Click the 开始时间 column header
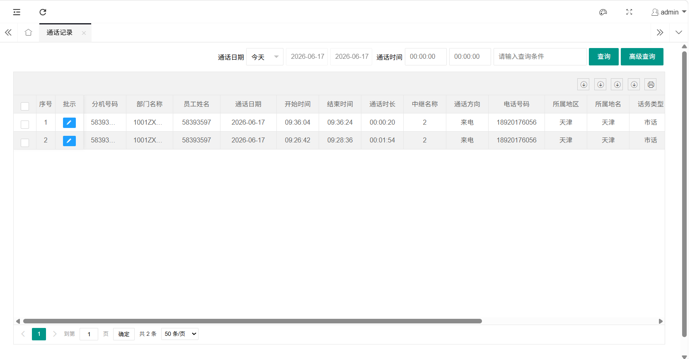 coord(298,104)
